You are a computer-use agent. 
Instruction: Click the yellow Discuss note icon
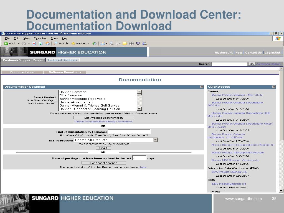pyautogui.click(x=125, y=44)
